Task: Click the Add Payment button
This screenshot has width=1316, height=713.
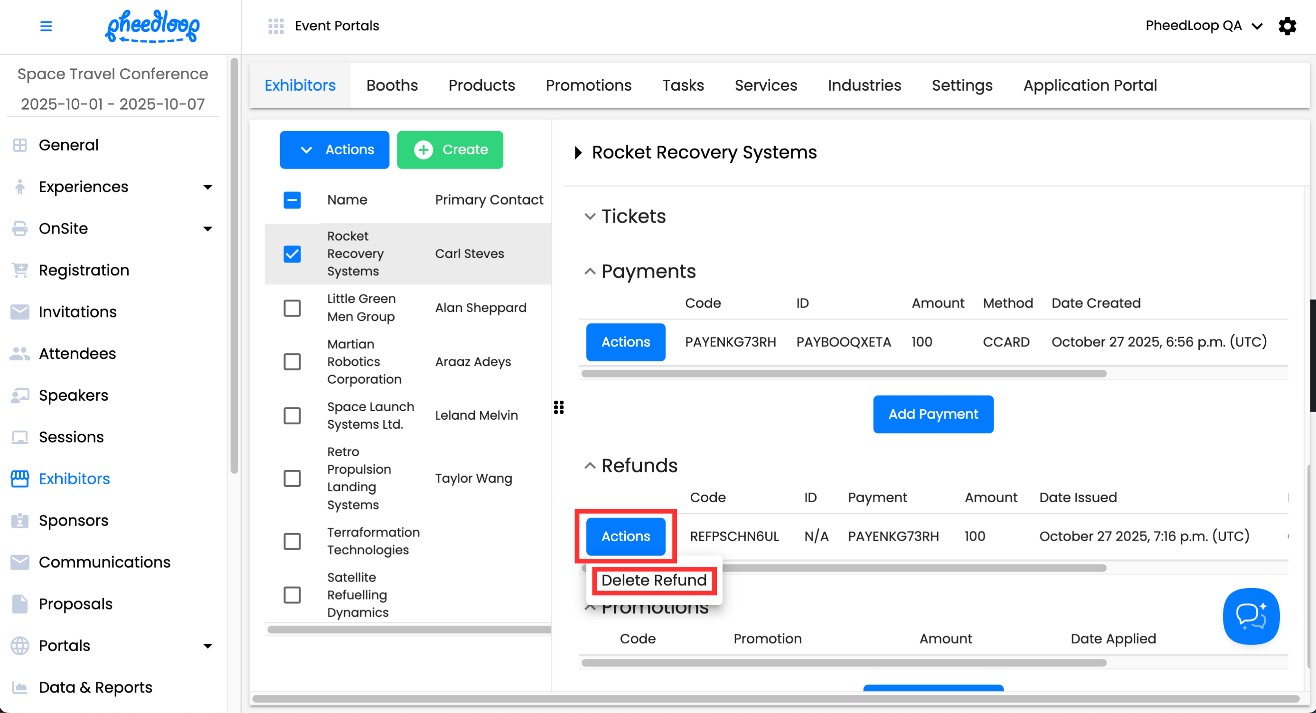Action: click(x=933, y=414)
